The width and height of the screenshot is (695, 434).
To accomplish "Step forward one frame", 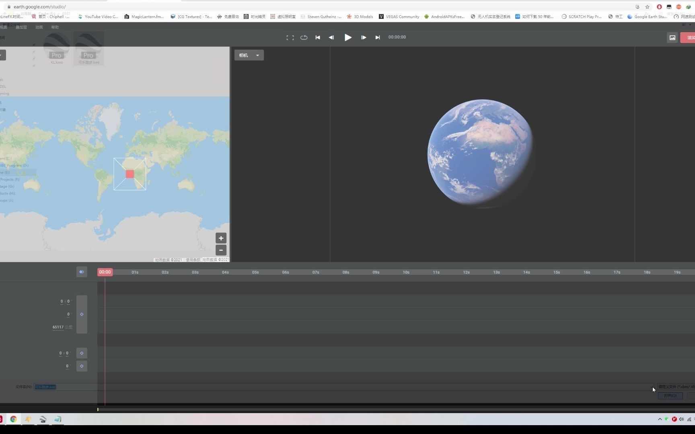I will [364, 37].
